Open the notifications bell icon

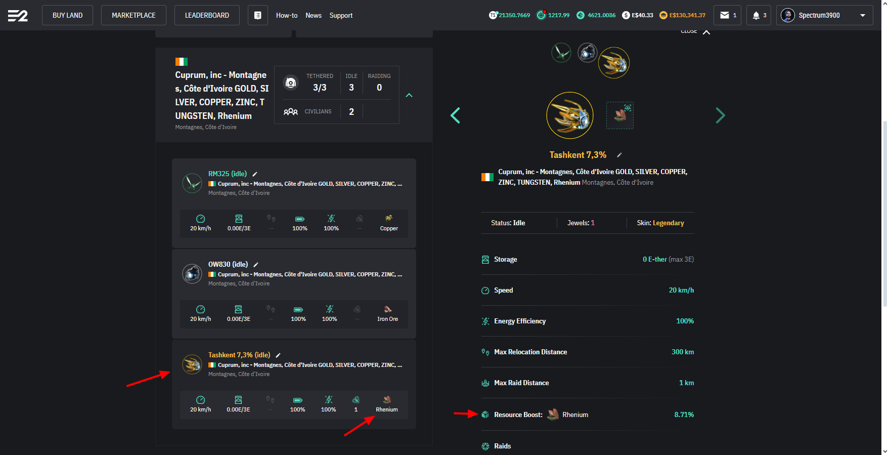(758, 15)
